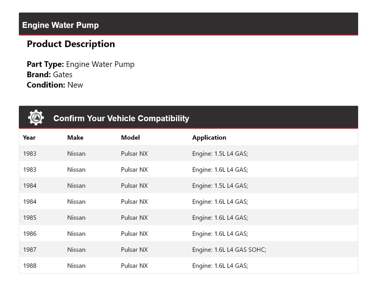Select the 1988 Nissan Pulsar NX row
Image resolution: width=377 pixels, height=286 pixels.
[188, 265]
